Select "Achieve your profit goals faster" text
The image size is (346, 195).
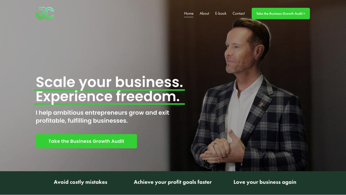[x=173, y=182]
